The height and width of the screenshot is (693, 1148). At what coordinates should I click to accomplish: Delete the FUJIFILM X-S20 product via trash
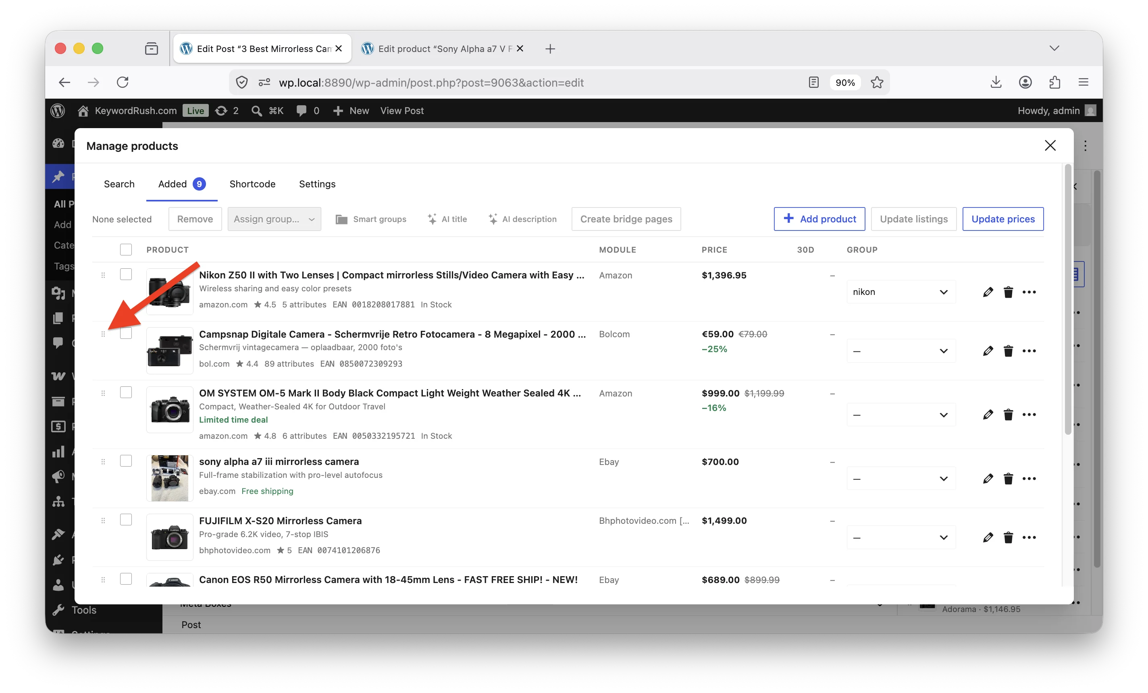pyautogui.click(x=1008, y=537)
